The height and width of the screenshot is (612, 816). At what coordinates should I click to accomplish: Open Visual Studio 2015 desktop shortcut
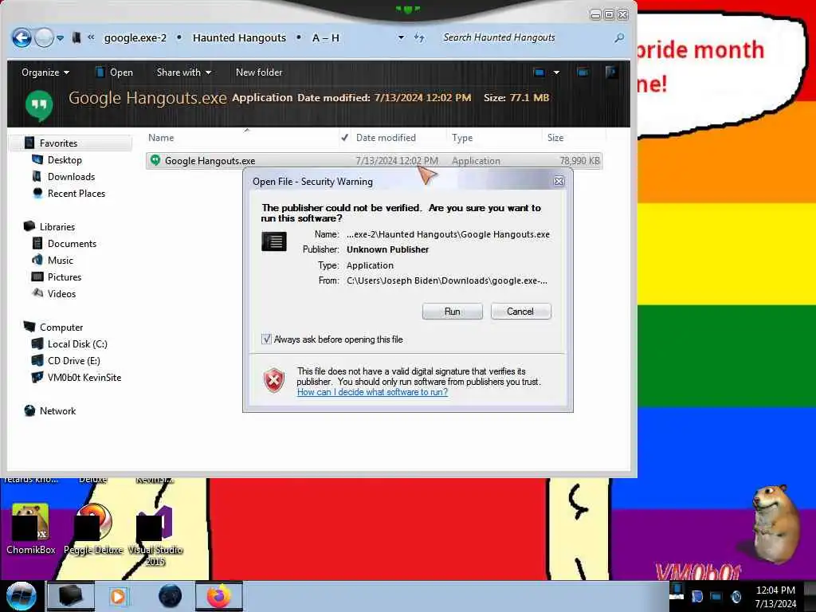[155, 535]
